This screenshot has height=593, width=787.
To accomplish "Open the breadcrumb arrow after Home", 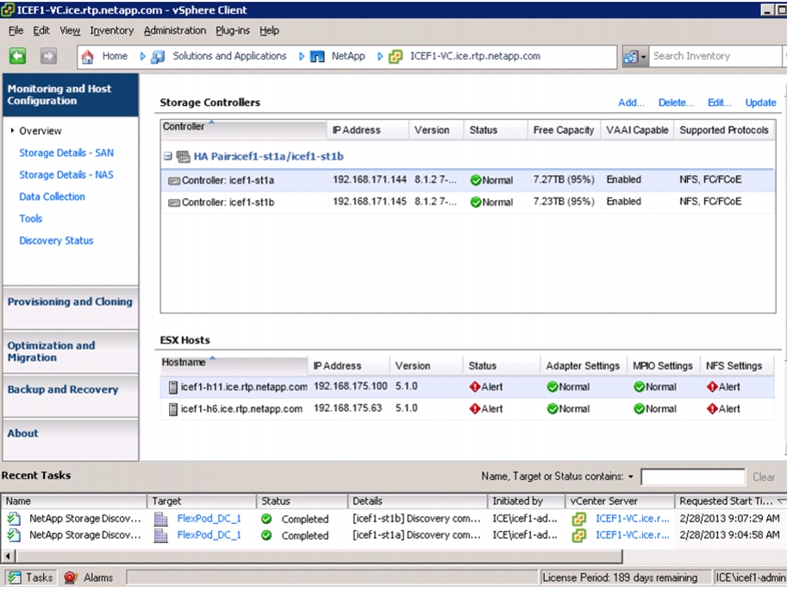I will (142, 57).
